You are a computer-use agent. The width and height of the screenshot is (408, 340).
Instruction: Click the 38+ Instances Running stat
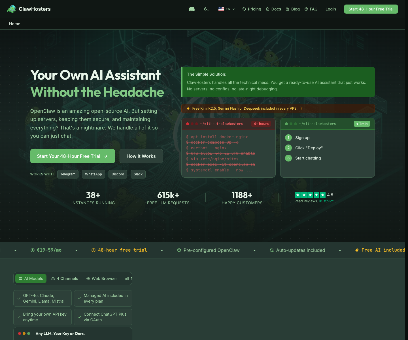(x=93, y=198)
